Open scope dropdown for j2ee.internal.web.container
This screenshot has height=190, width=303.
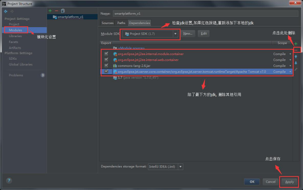290,60
